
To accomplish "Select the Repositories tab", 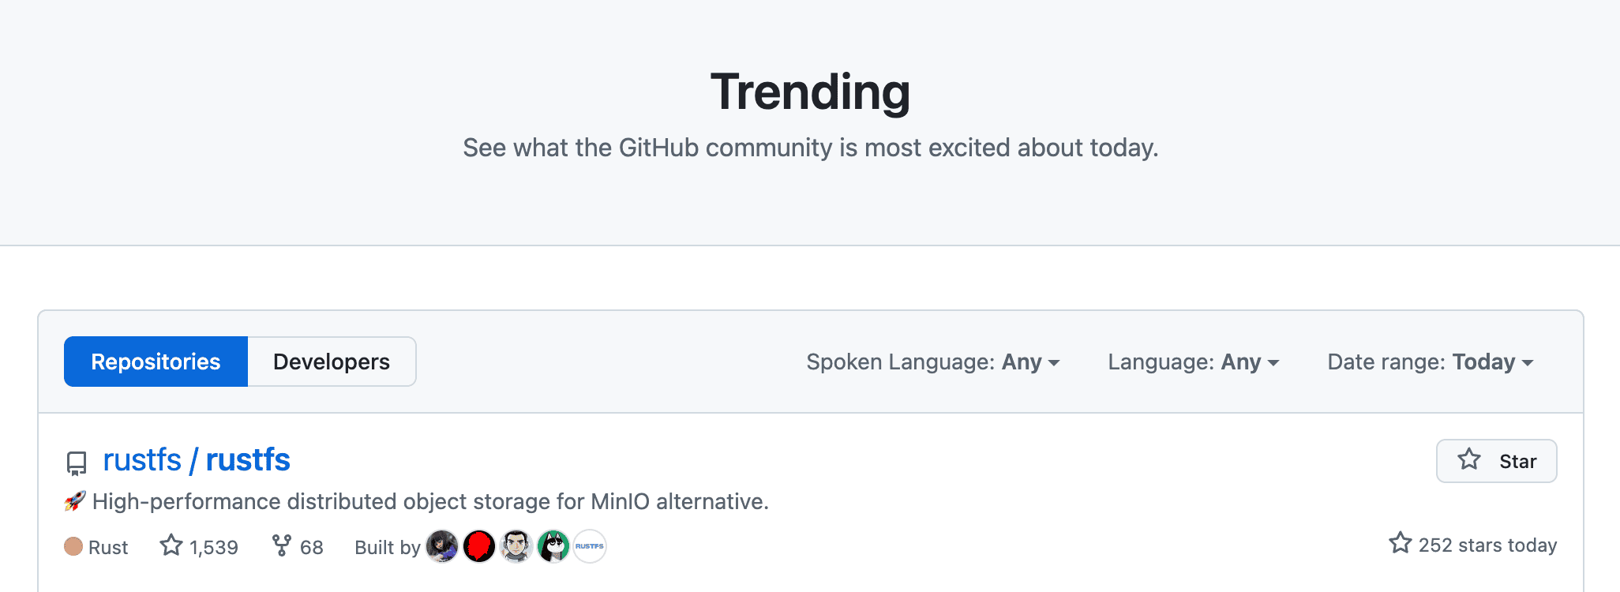I will pos(156,362).
